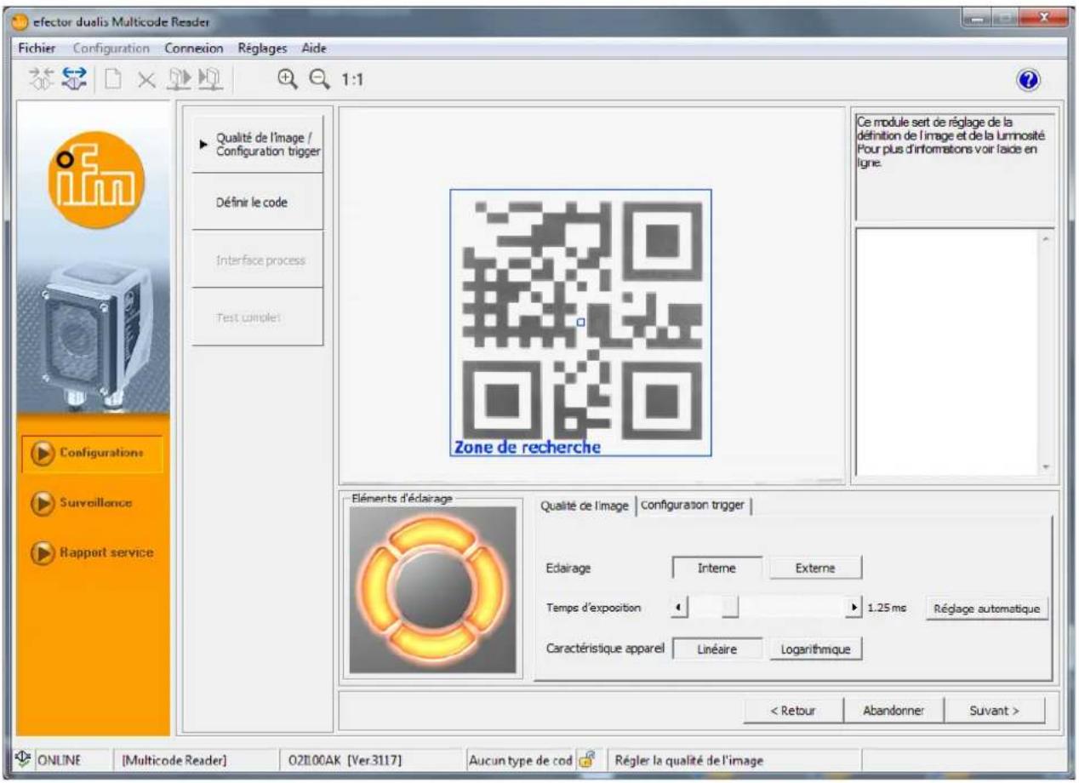The height and width of the screenshot is (783, 1079).
Task: Click the center handle of the QR code image
Action: click(x=580, y=322)
